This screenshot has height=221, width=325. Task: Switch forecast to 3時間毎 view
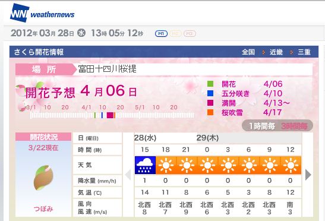[x=294, y=126]
